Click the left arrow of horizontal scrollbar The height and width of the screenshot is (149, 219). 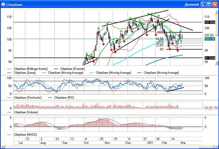3,147
